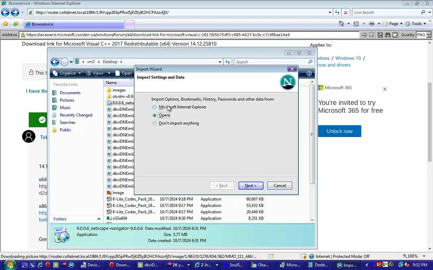Open the Explorer path dropdown arrow
Image resolution: width=433 pixels, height=270 pixels.
click(x=220, y=62)
